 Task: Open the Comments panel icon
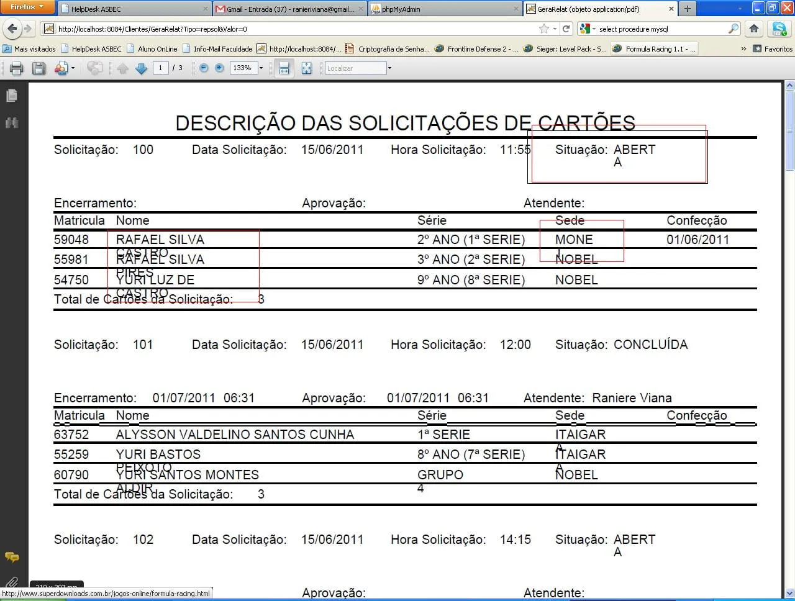11,557
